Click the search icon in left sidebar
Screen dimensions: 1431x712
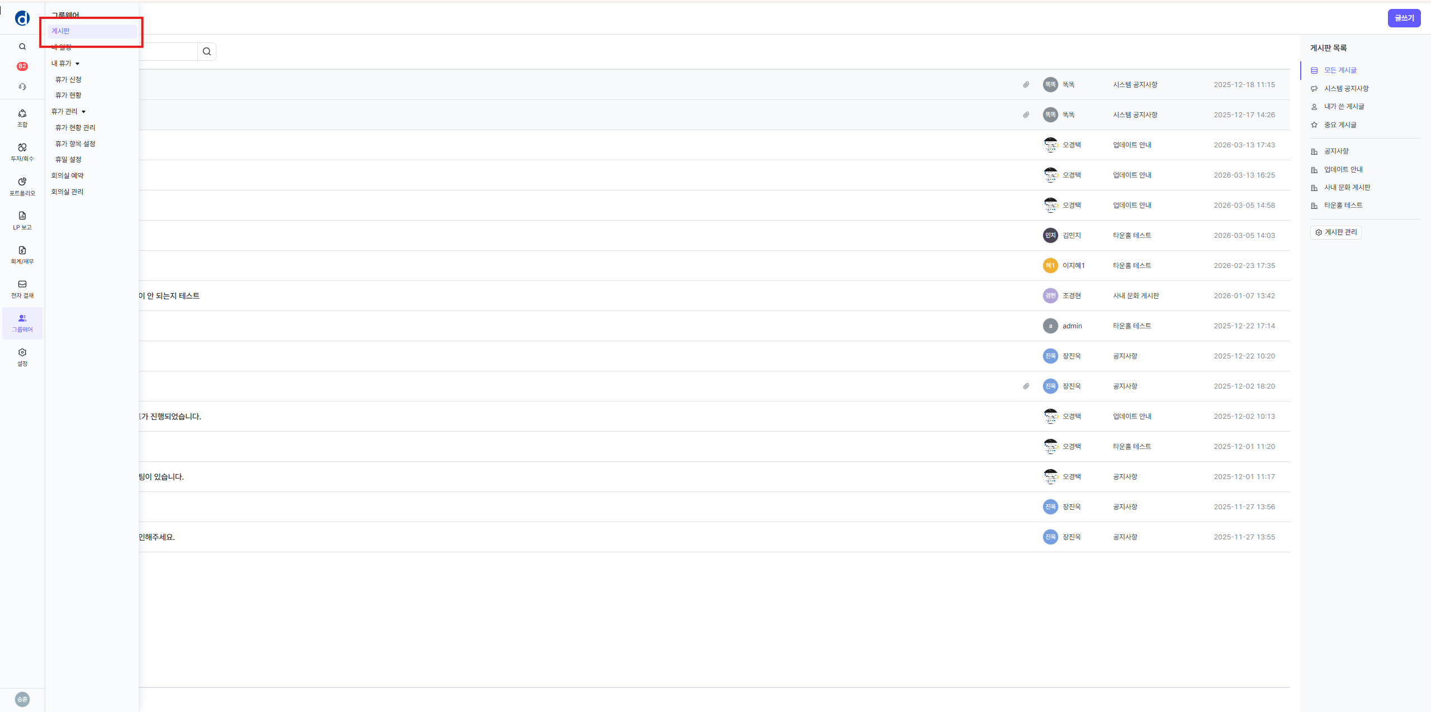(22, 47)
